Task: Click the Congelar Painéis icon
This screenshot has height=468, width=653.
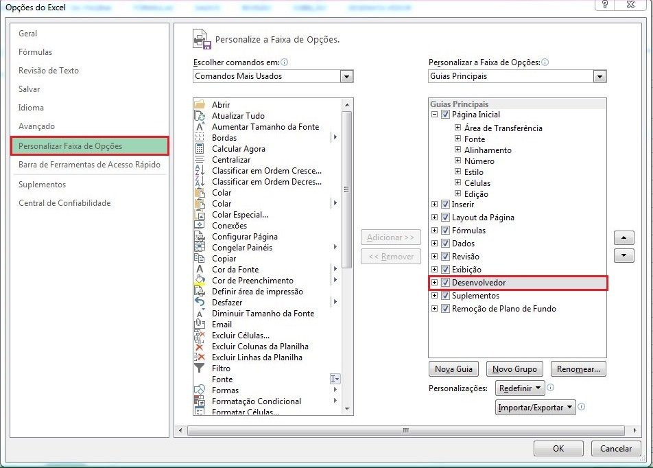Action: pyautogui.click(x=200, y=248)
